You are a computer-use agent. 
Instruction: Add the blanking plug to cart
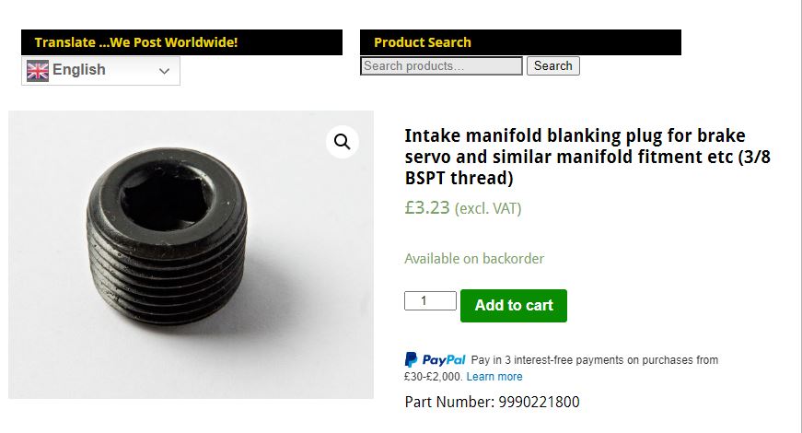pos(513,306)
